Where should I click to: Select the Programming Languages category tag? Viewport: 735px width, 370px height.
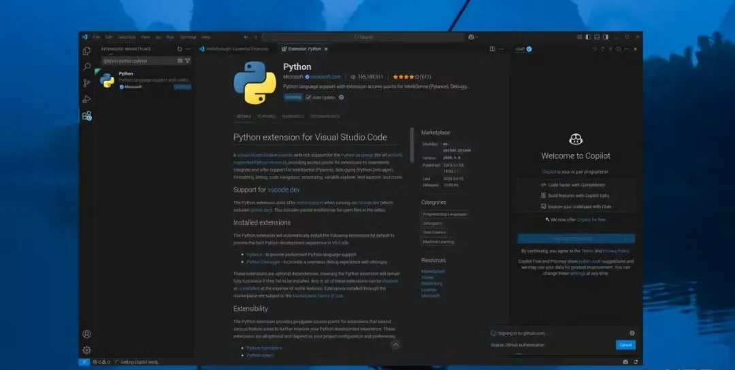(x=445, y=215)
